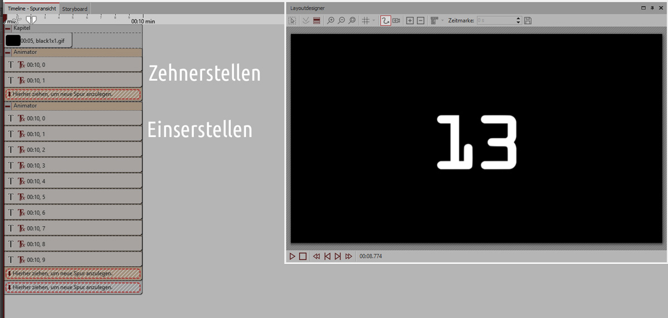Screen dimensions: 668x318
Task: Adjust the Zeitmarke spinner arrows
Action: [x=519, y=21]
